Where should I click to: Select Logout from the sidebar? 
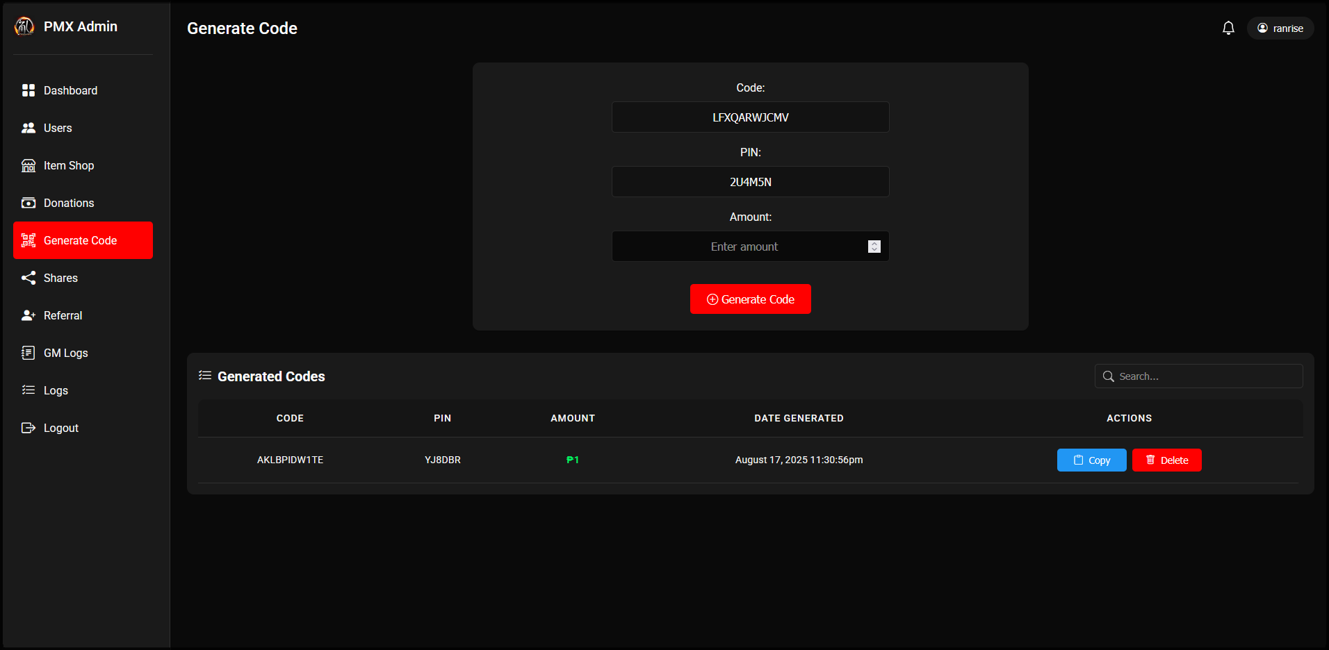click(x=60, y=428)
